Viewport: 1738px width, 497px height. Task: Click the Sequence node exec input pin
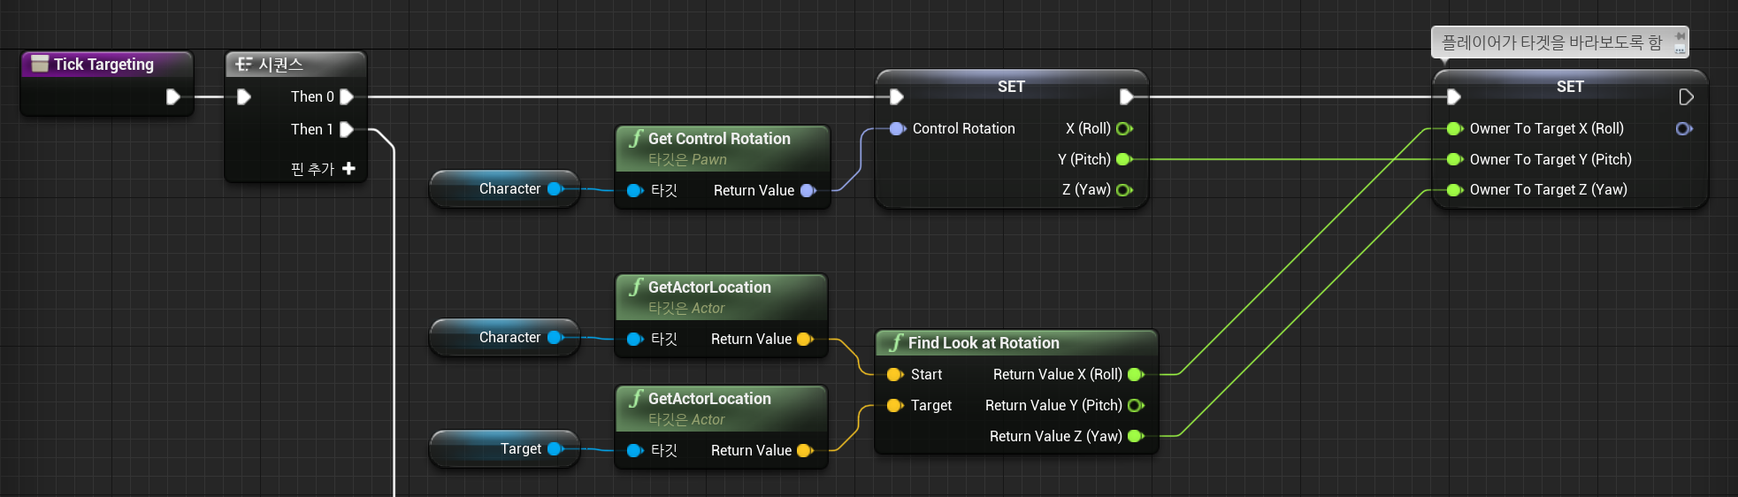pyautogui.click(x=244, y=96)
